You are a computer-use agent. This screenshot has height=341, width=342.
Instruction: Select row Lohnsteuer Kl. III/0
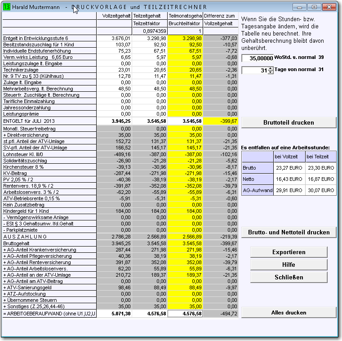click(x=49, y=154)
